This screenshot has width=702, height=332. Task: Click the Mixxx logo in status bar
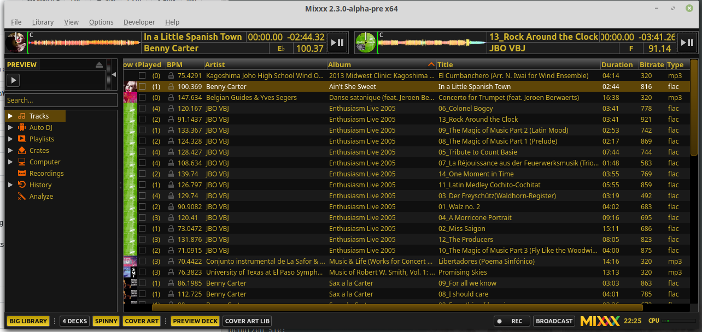[x=600, y=321]
